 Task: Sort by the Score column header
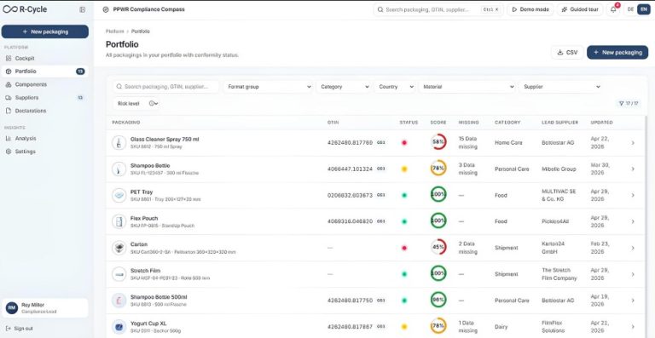pos(438,123)
